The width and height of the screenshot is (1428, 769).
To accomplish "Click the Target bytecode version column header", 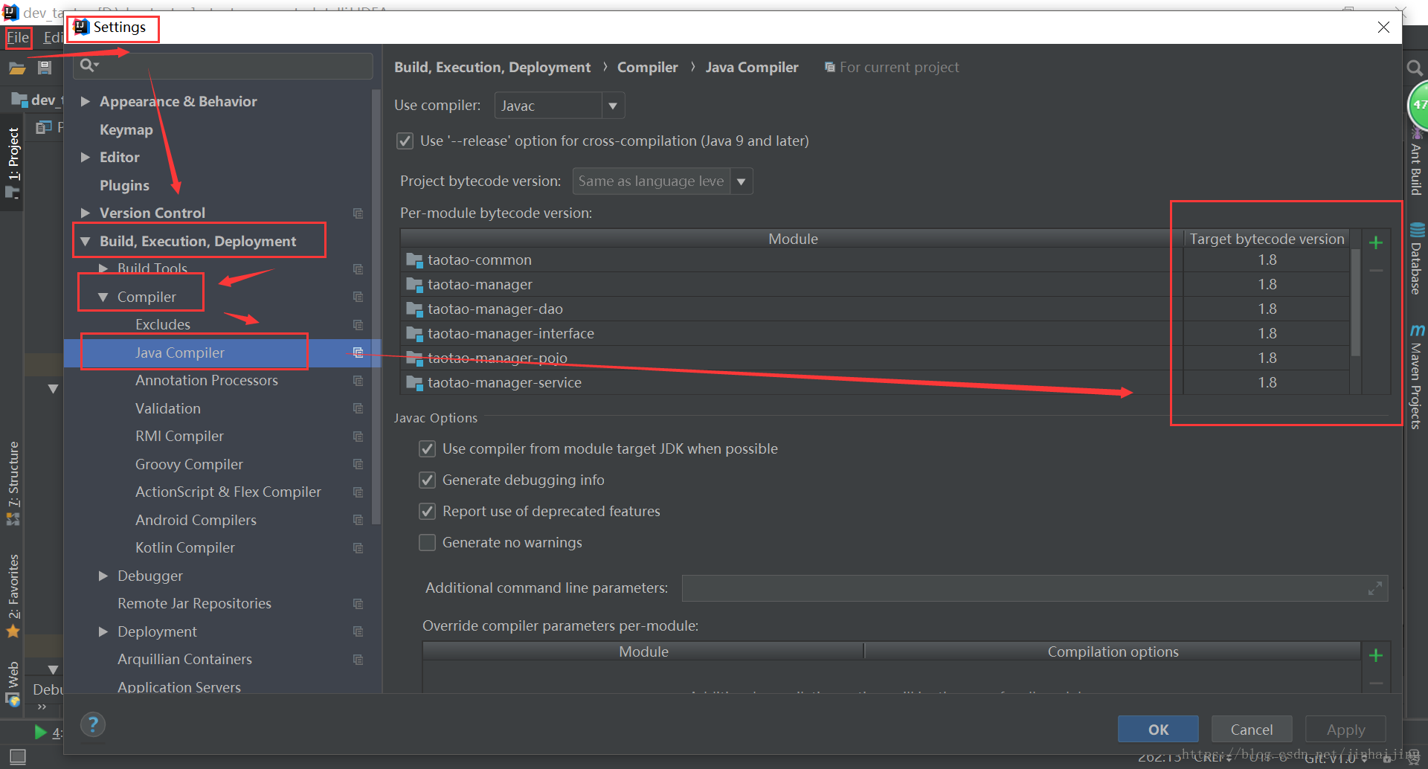I will 1267,239.
